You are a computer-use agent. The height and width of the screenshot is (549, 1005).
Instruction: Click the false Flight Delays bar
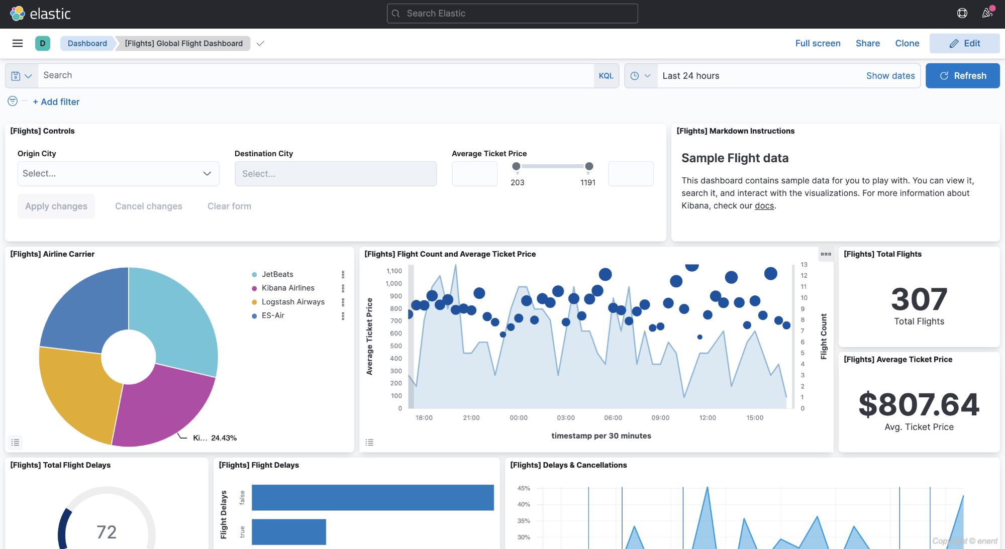[372, 497]
